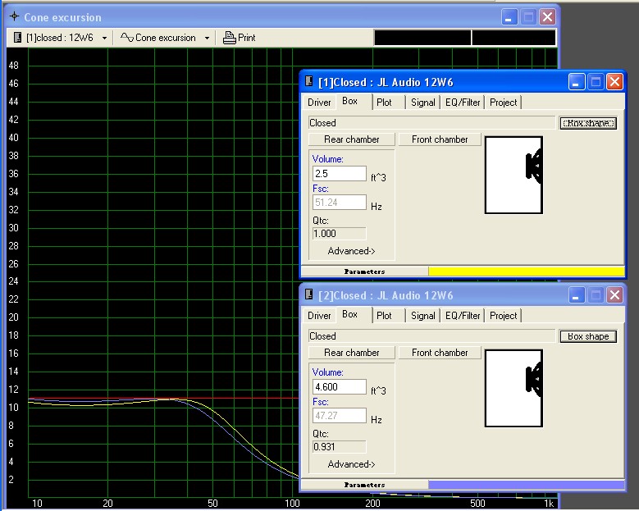Switch to Driver tab in [1]Closed window

pyautogui.click(x=319, y=103)
